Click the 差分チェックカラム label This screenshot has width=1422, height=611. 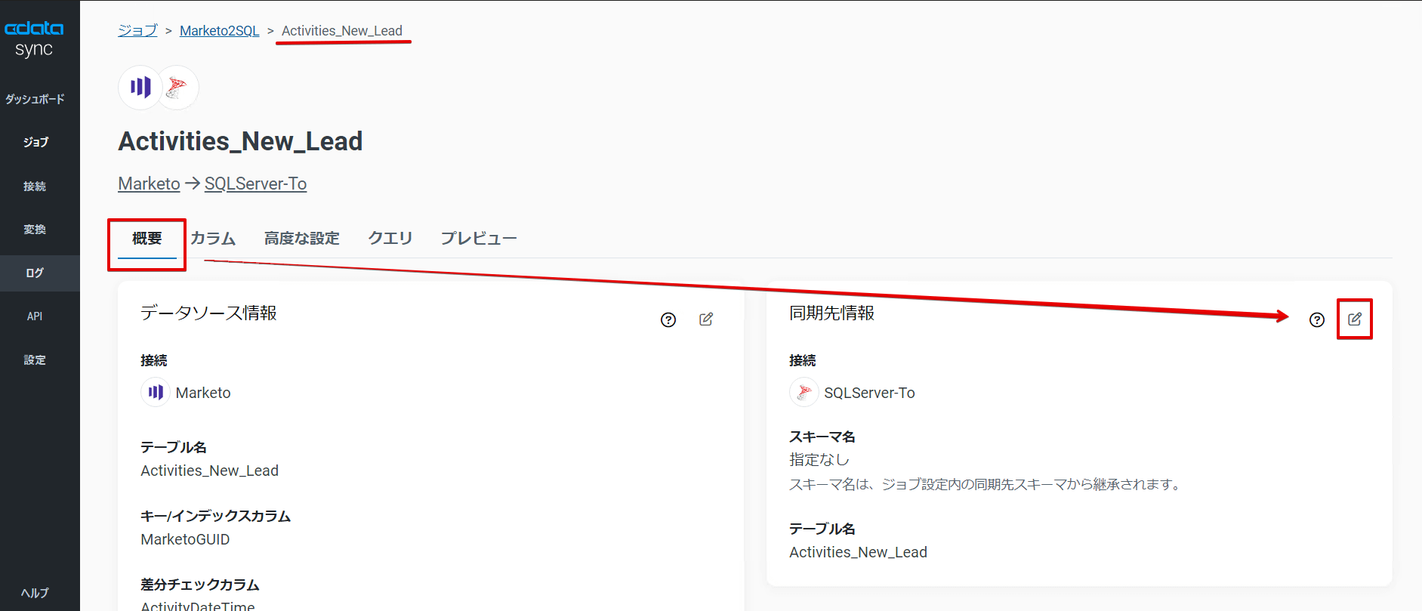pos(200,585)
